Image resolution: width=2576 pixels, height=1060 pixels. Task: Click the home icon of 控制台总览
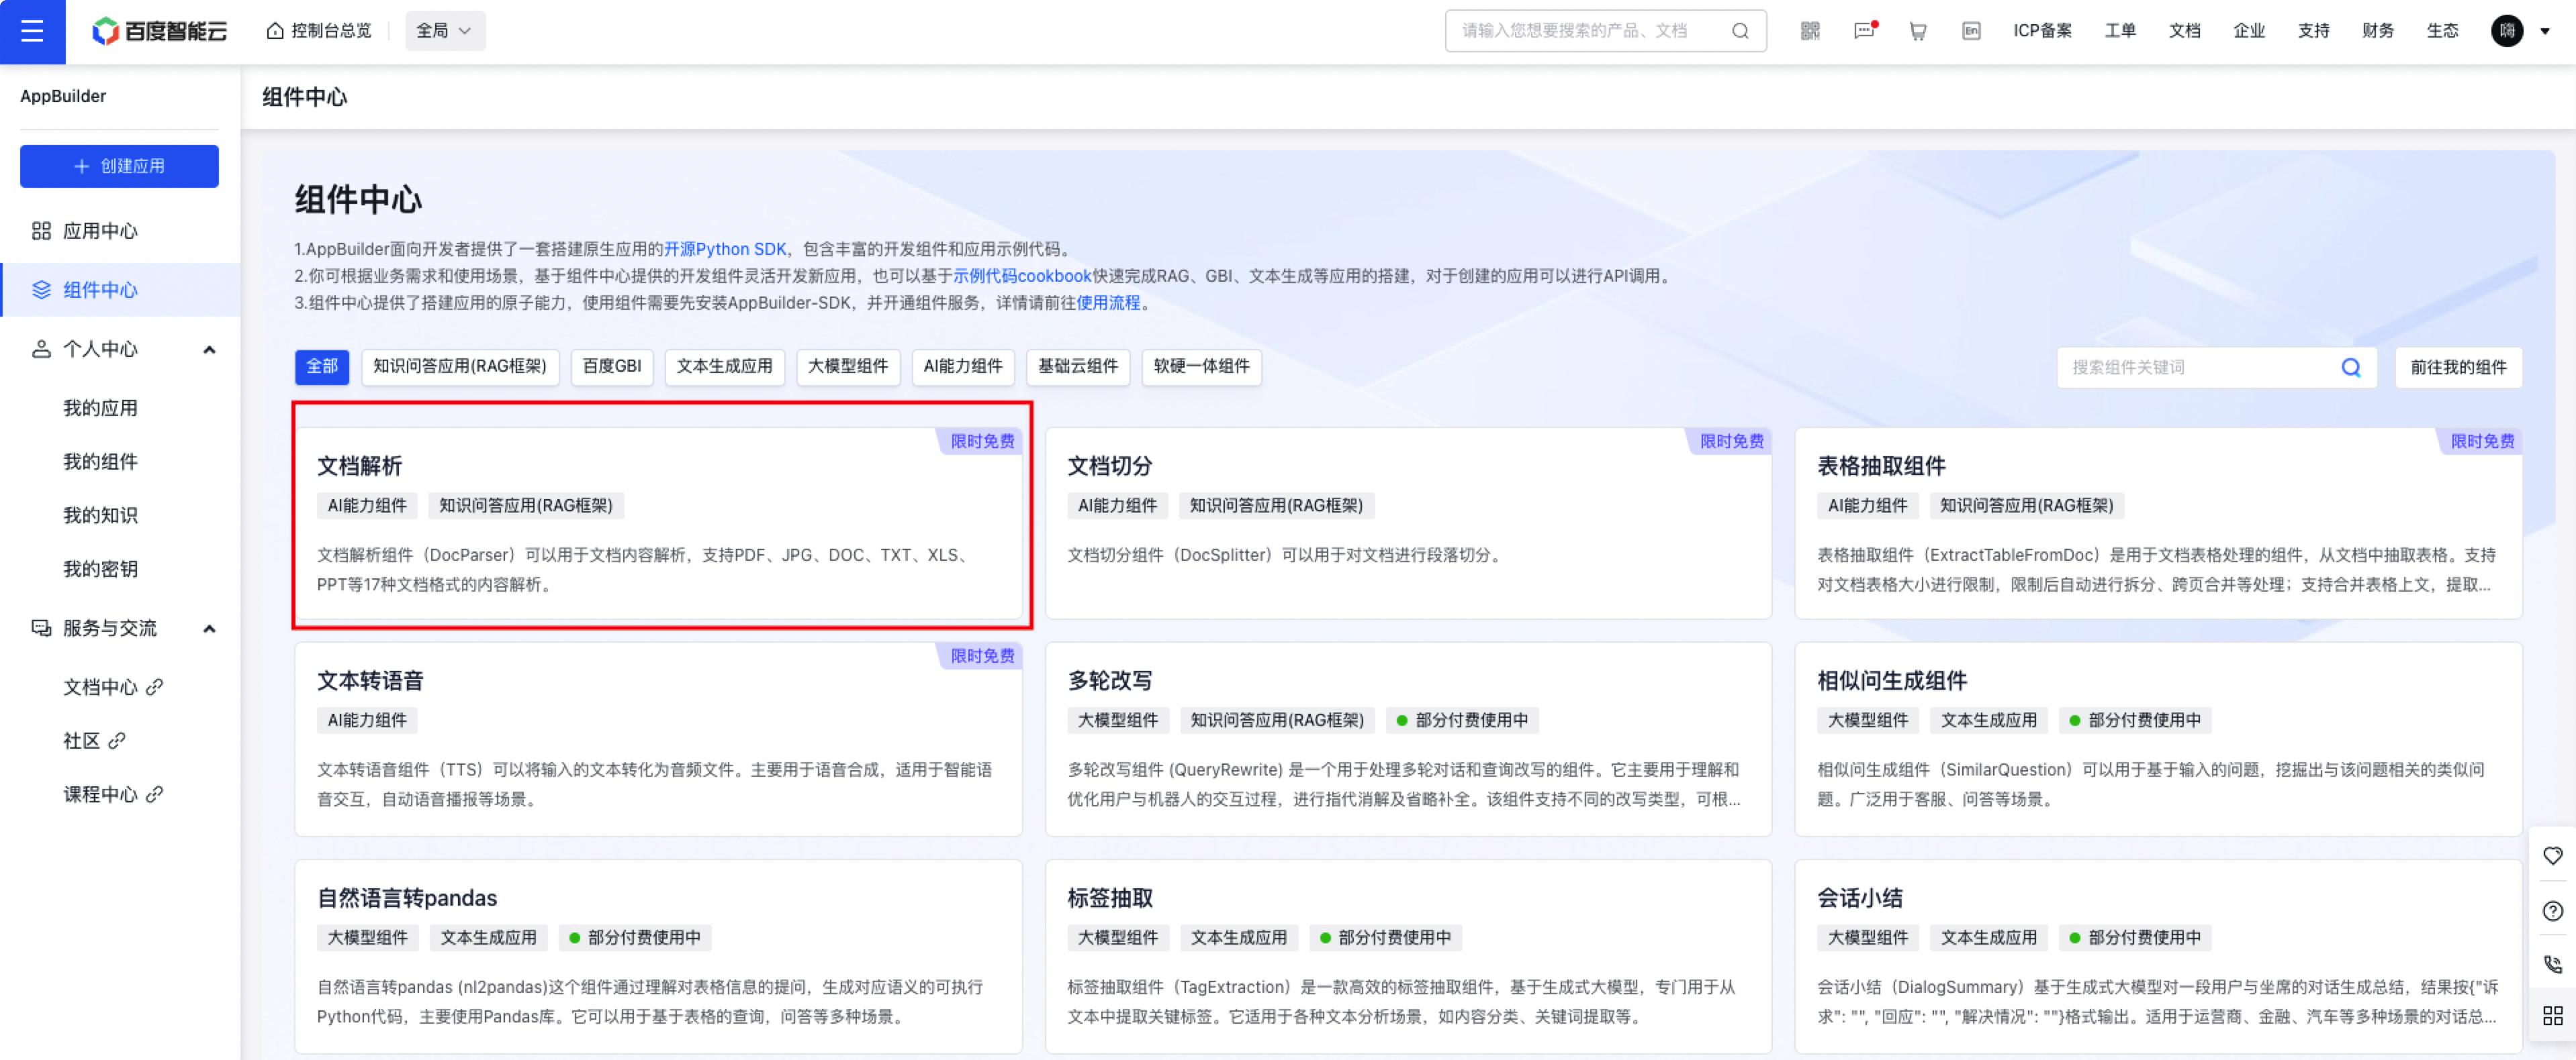click(x=275, y=31)
